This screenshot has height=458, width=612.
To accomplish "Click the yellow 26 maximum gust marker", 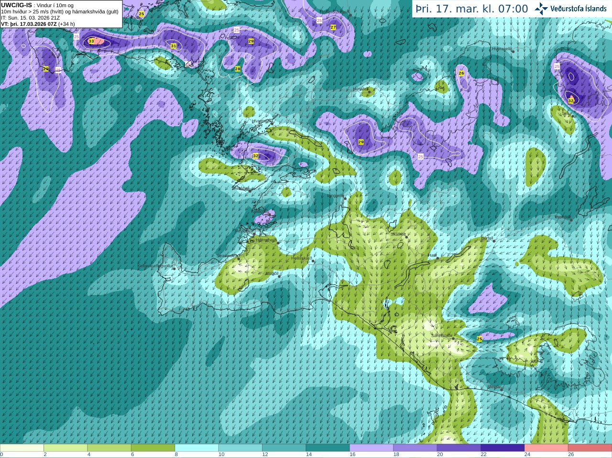I will (461, 73).
